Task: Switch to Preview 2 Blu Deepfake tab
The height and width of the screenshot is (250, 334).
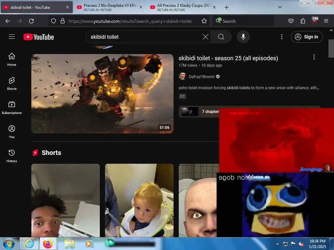Action: tap(110, 7)
